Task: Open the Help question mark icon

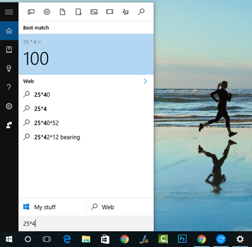Action: 9,87
